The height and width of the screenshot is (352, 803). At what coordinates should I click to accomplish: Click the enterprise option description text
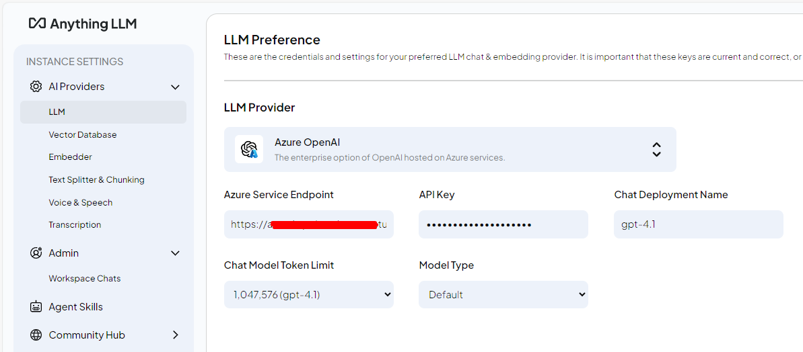[x=390, y=157]
